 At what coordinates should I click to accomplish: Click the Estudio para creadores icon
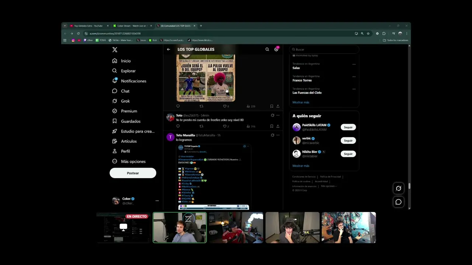115,131
